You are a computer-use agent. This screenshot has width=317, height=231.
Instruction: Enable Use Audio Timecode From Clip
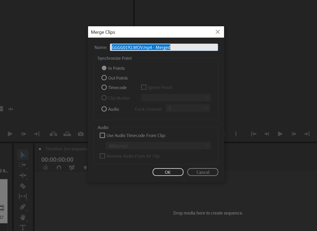pyautogui.click(x=102, y=135)
